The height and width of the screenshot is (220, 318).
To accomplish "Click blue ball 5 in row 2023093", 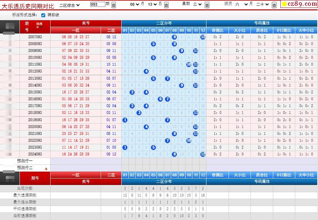I will 153,148.
